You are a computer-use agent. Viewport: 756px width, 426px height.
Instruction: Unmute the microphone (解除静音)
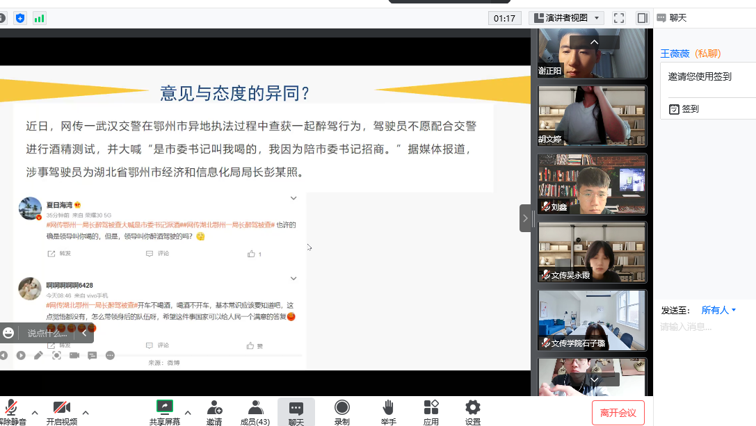click(11, 411)
